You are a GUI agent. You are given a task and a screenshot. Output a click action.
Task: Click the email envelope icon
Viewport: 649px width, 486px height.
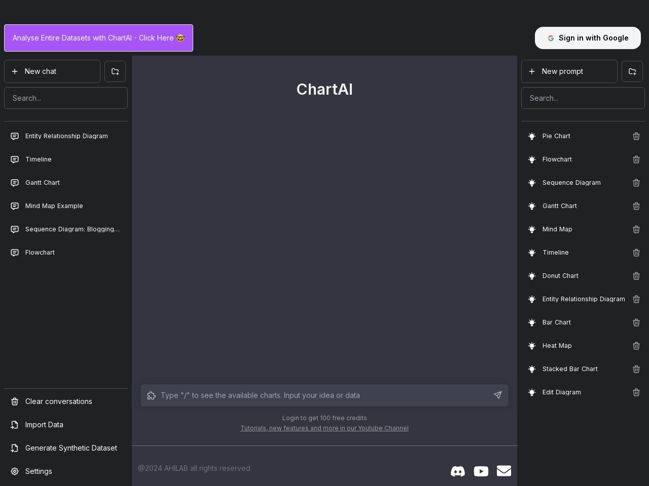[x=504, y=471]
